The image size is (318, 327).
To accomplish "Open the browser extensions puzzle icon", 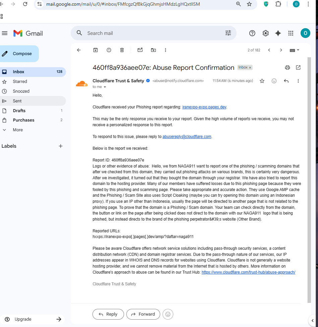I will coord(278,4).
